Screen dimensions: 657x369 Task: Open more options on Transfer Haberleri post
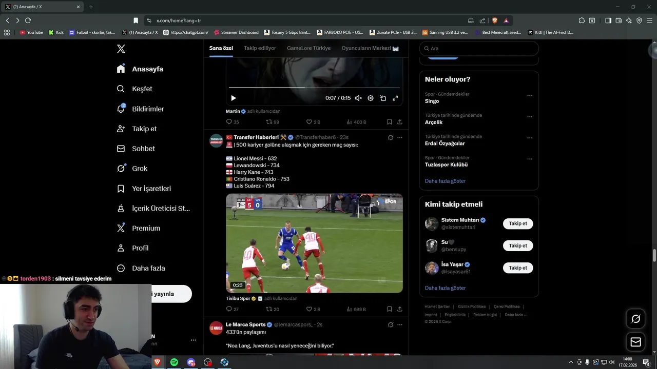400,137
